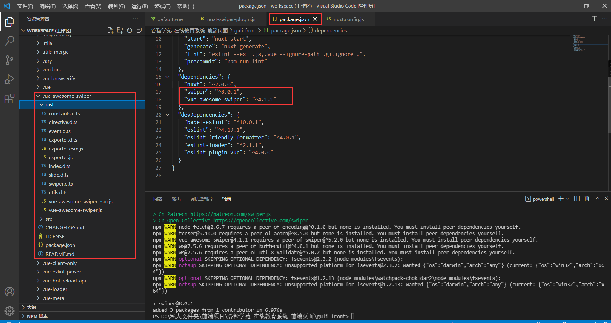
Task: Switch to nuxt.config.js tab
Action: click(x=348, y=19)
